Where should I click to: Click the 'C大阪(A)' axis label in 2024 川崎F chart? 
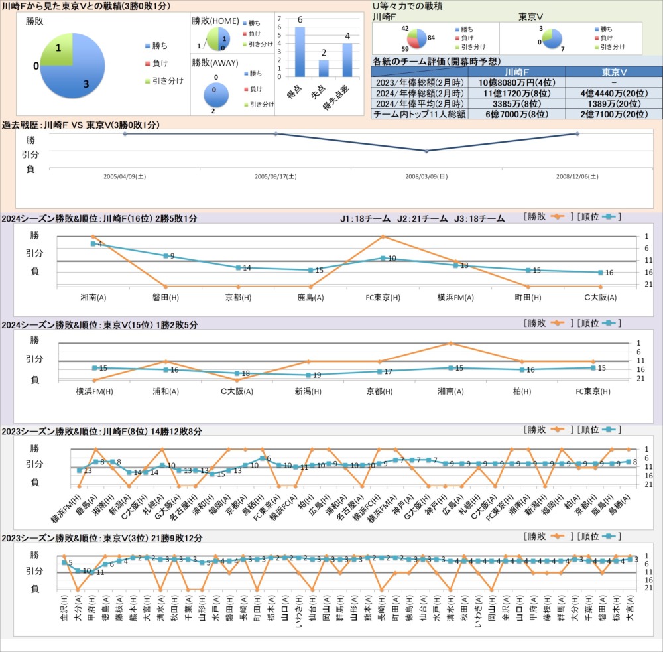[601, 297]
